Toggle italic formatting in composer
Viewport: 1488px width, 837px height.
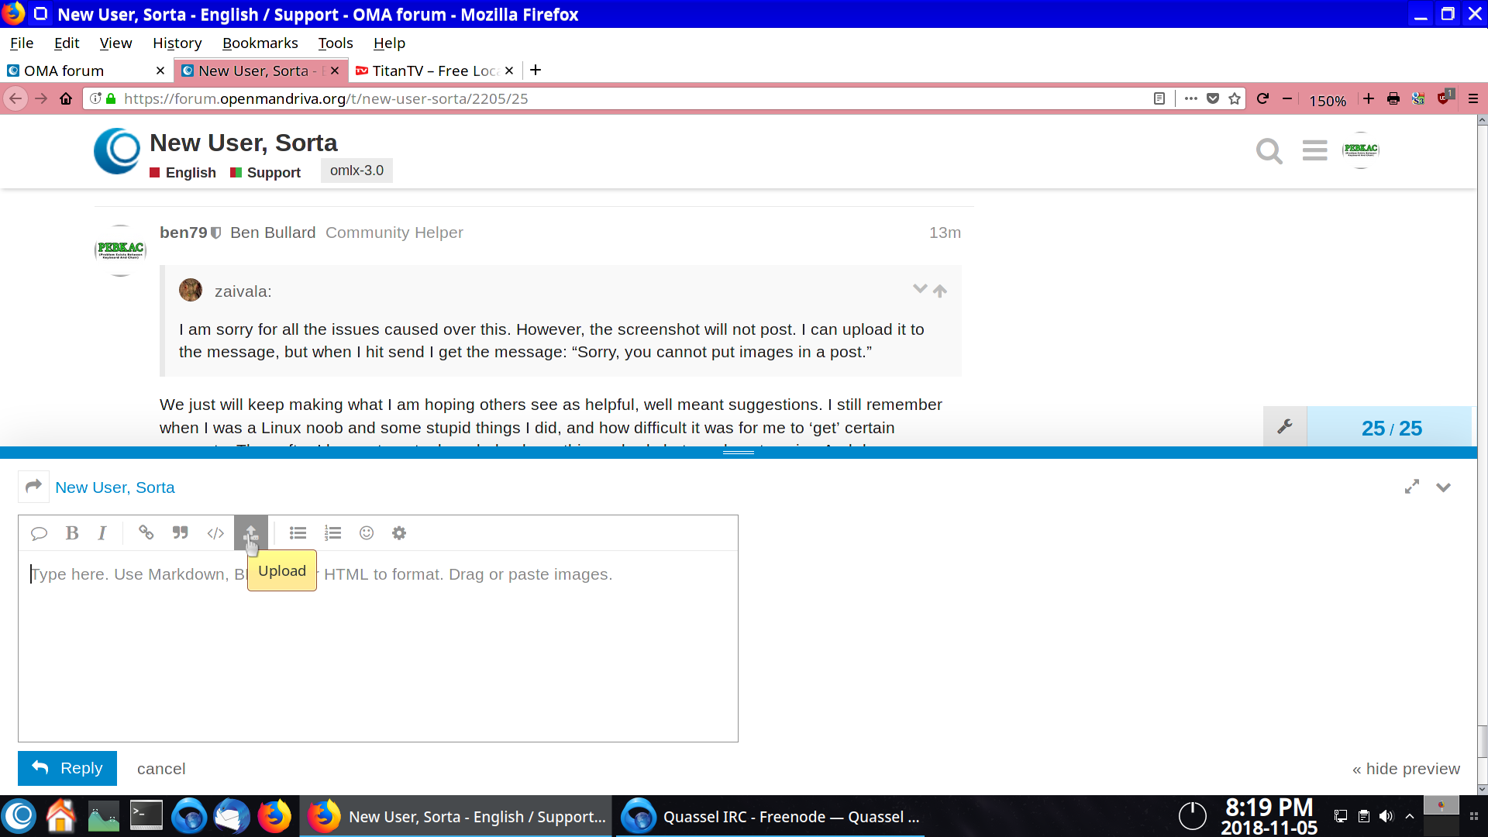(102, 533)
